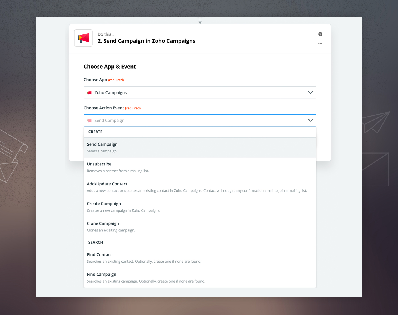
Task: Click the megaphone icon in Action Event field
Action: [x=89, y=121]
